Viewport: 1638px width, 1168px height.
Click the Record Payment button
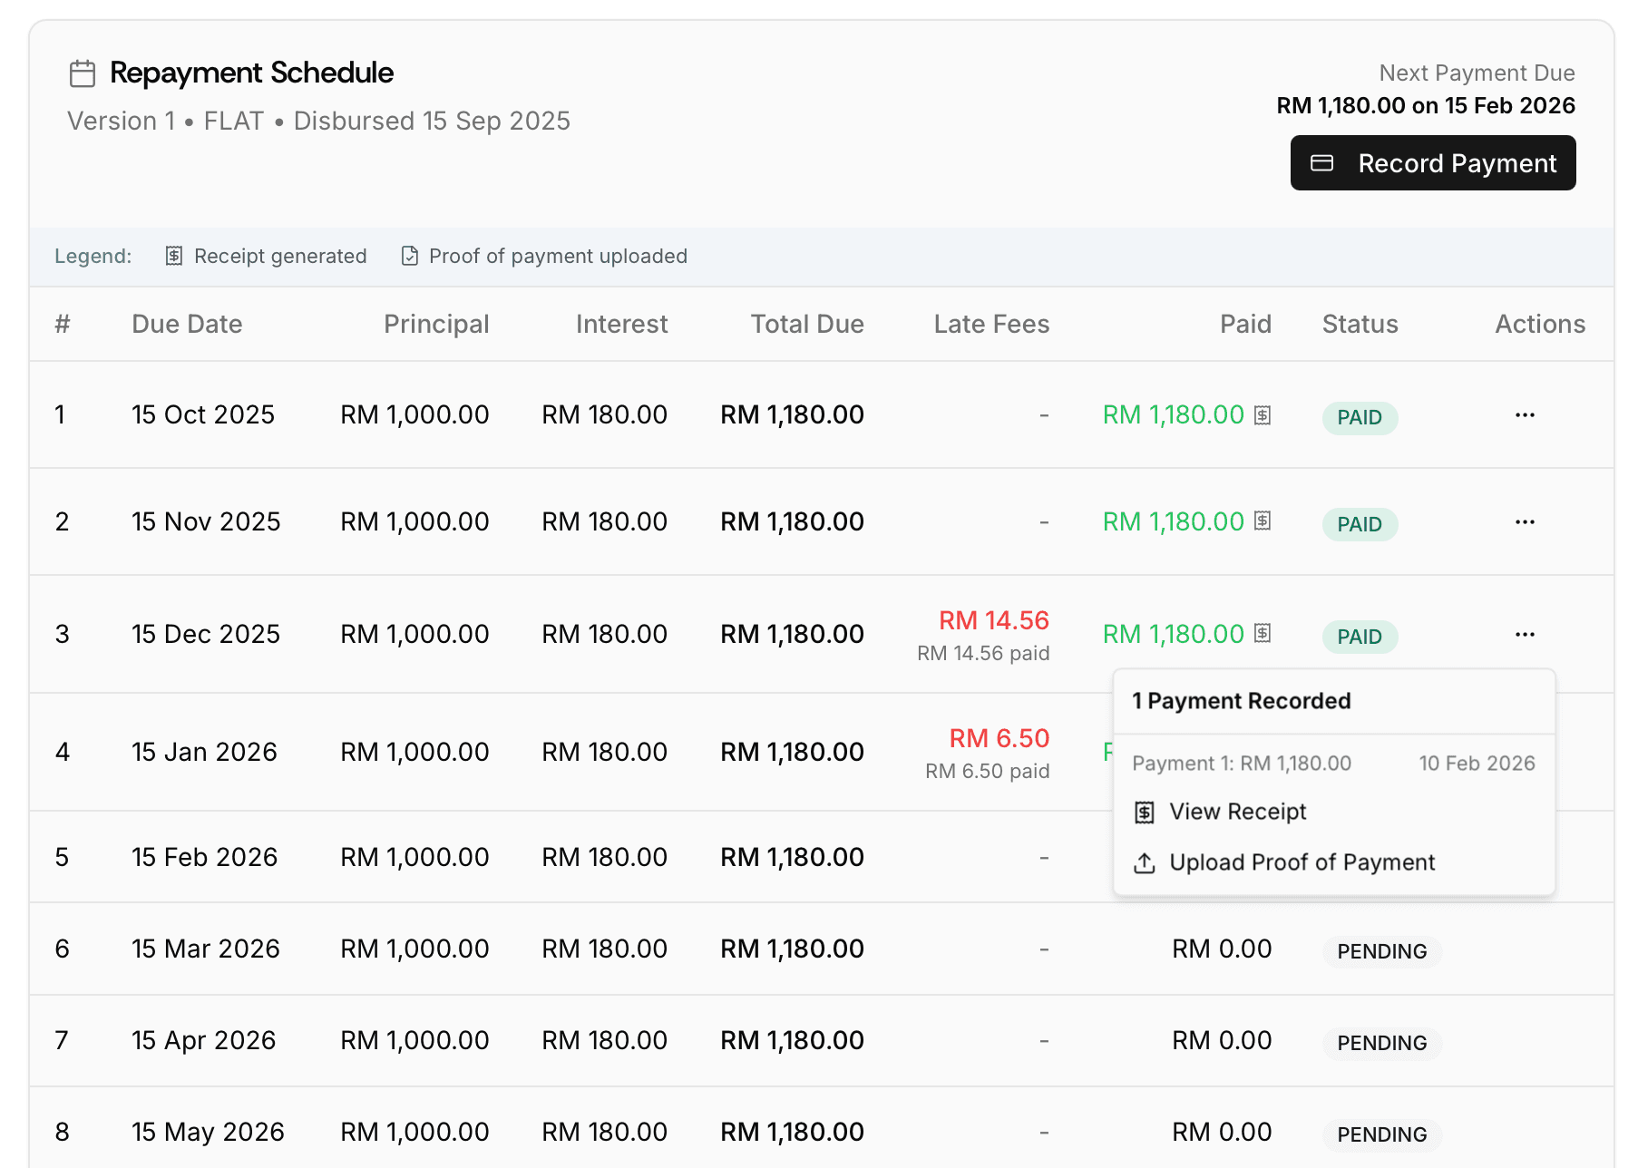[x=1433, y=162]
